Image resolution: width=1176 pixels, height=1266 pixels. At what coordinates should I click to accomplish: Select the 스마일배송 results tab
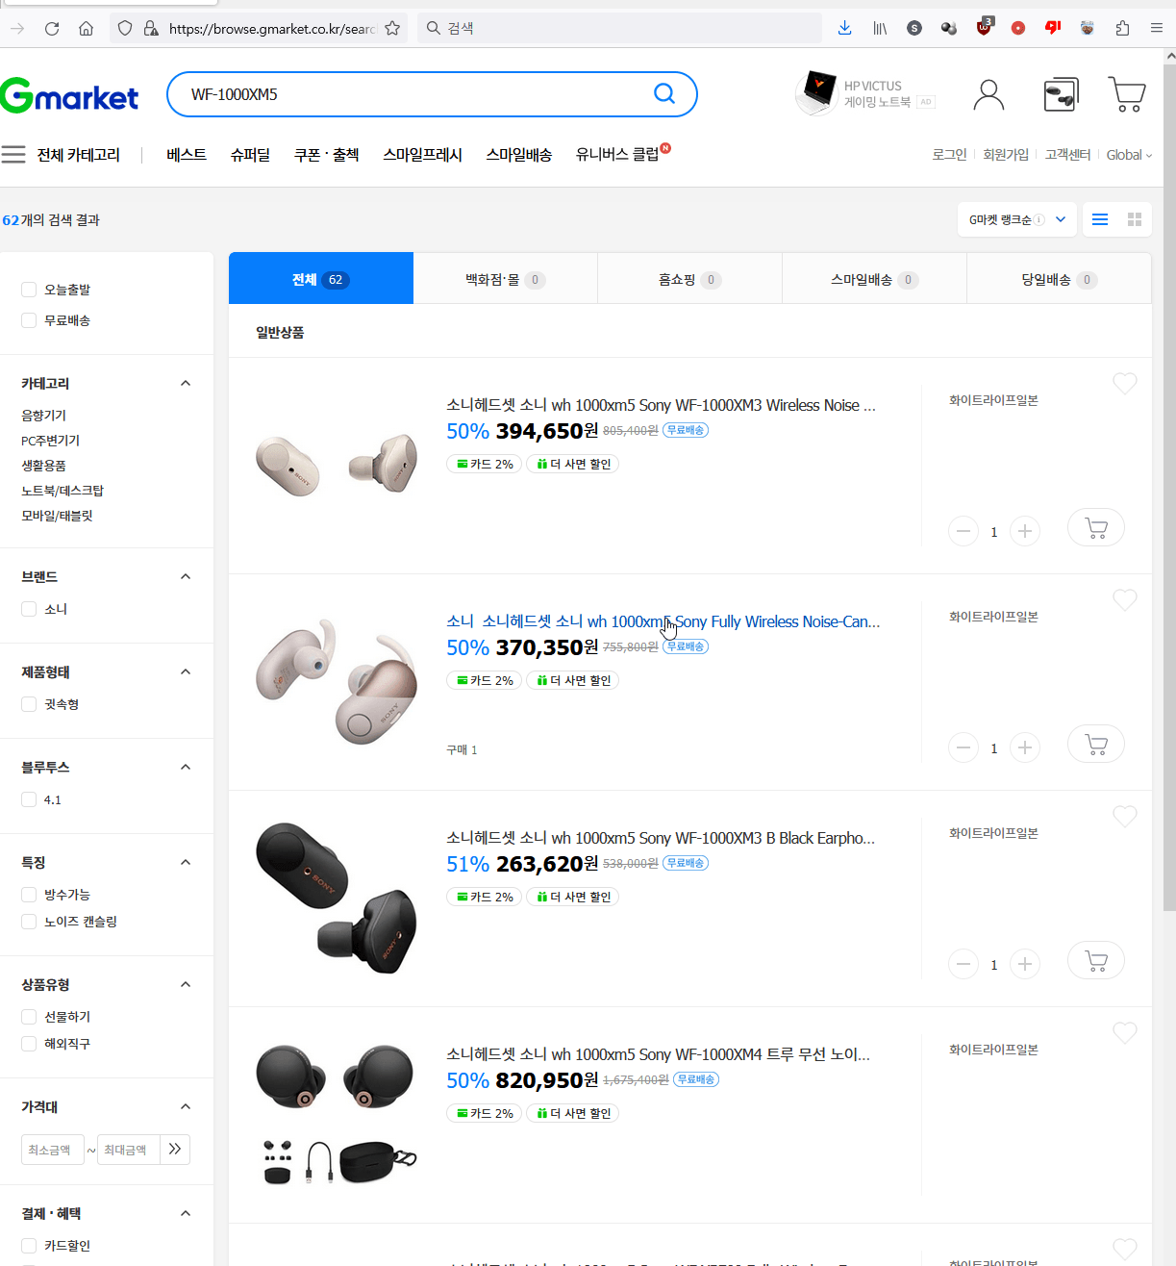tap(875, 279)
